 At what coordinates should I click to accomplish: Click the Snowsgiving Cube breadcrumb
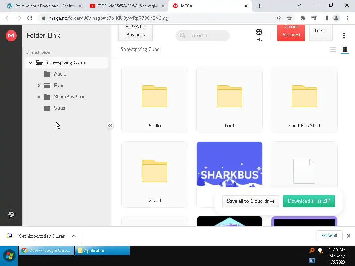140,49
